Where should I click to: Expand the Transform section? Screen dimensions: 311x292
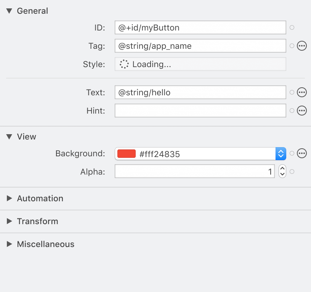pyautogui.click(x=9, y=221)
